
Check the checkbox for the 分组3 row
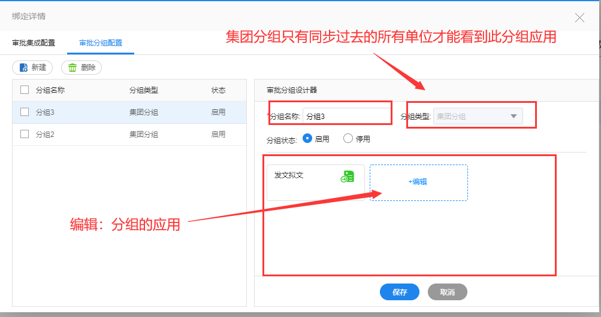pos(25,112)
